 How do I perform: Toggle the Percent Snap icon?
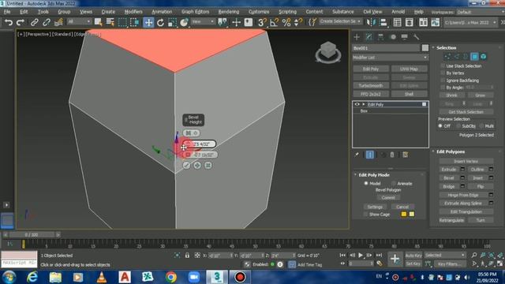click(x=286, y=22)
